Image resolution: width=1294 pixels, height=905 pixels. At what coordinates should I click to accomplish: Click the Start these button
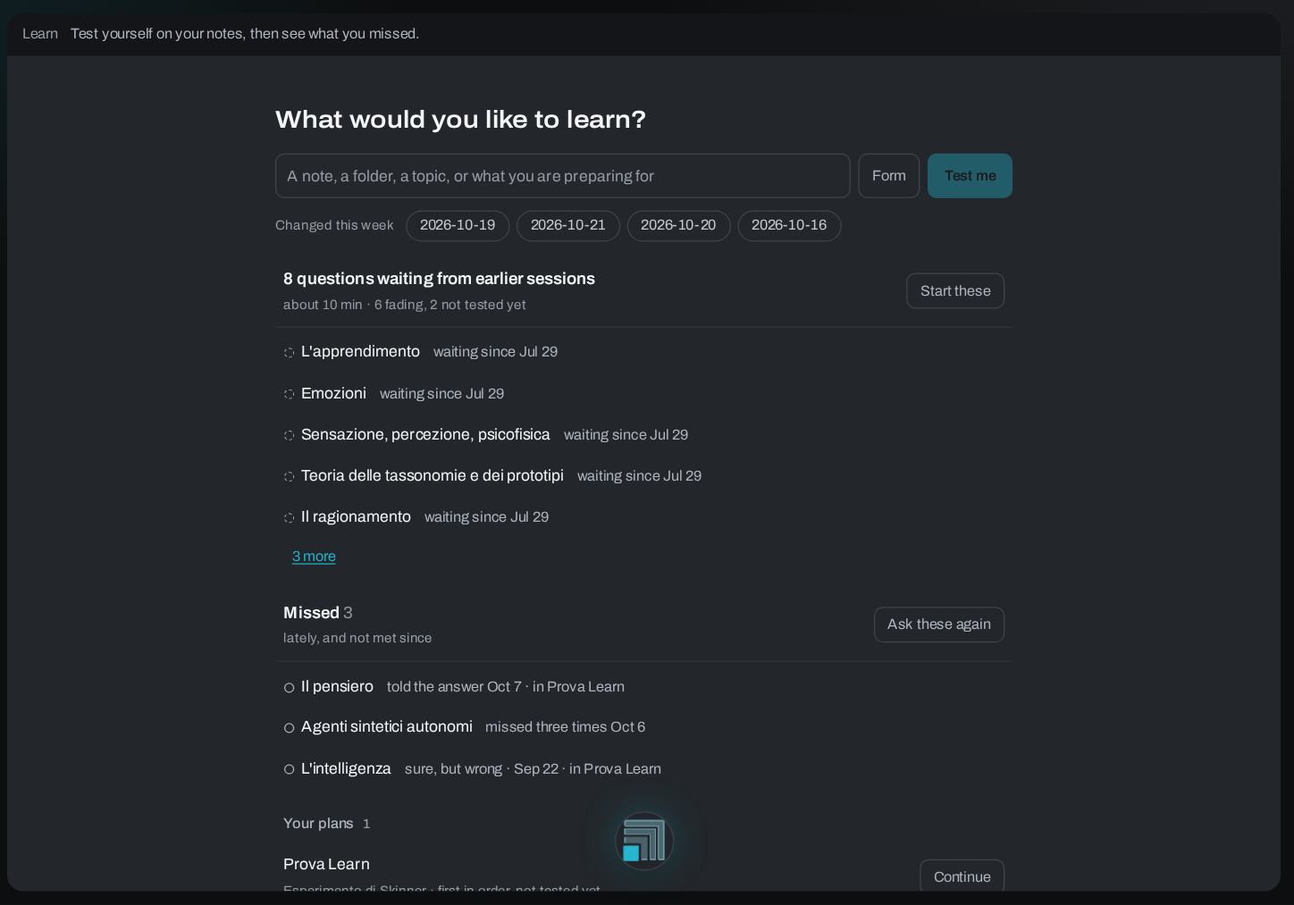(x=955, y=291)
